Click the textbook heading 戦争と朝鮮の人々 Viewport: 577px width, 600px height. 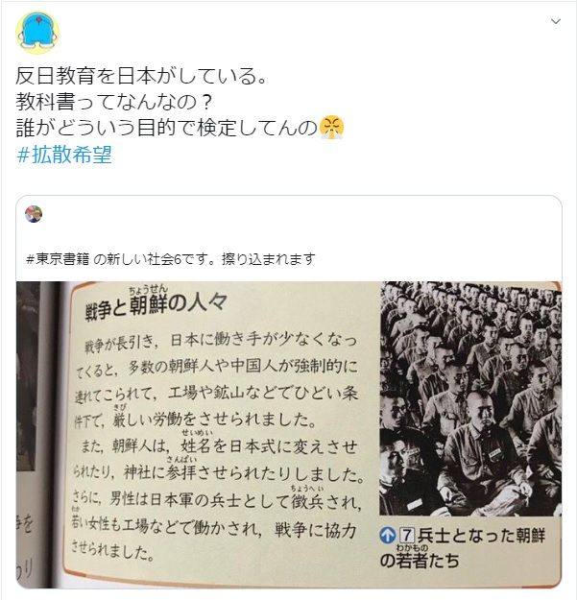156,305
